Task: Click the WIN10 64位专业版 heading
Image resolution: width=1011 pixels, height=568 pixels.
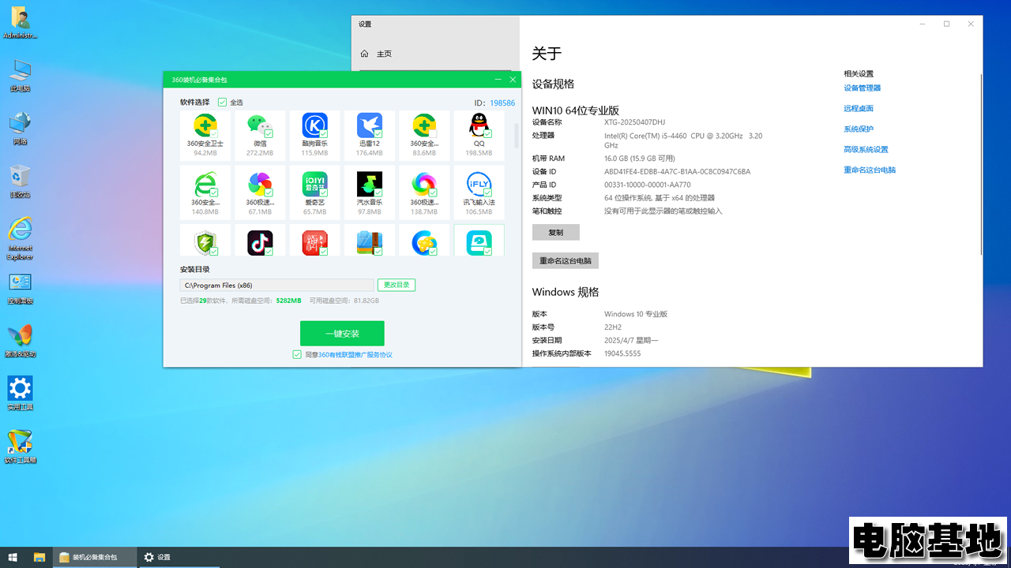Action: 576,110
